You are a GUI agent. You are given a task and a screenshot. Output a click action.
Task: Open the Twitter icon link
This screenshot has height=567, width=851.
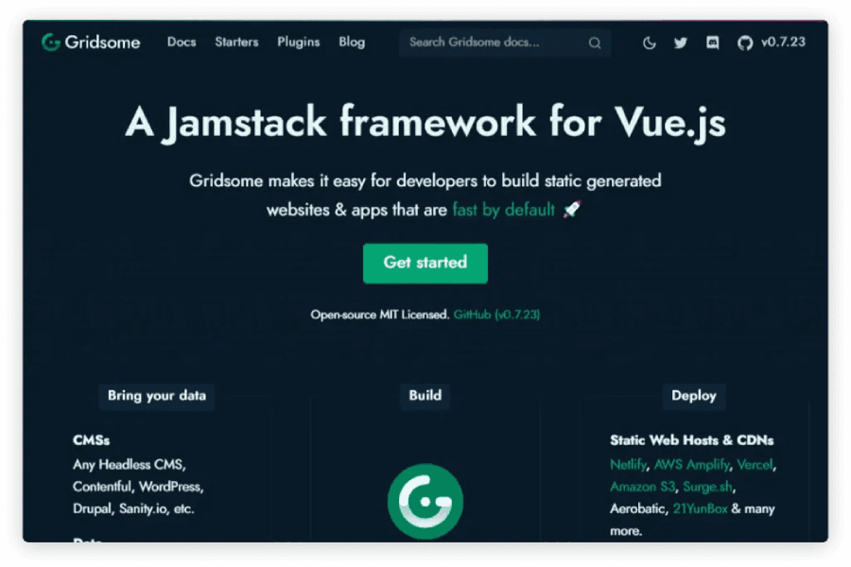[x=681, y=43]
